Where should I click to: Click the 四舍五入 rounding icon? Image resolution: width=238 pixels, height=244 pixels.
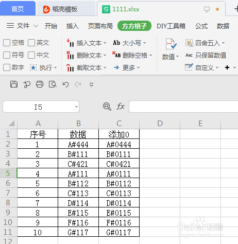pos(189,43)
